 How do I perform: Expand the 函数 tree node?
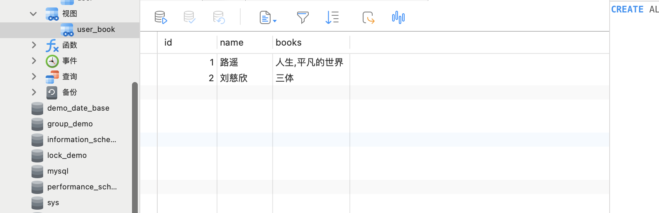click(34, 45)
